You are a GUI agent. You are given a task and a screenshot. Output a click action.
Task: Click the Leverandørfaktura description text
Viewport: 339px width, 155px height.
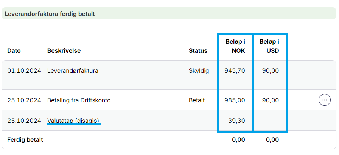pyautogui.click(x=73, y=70)
